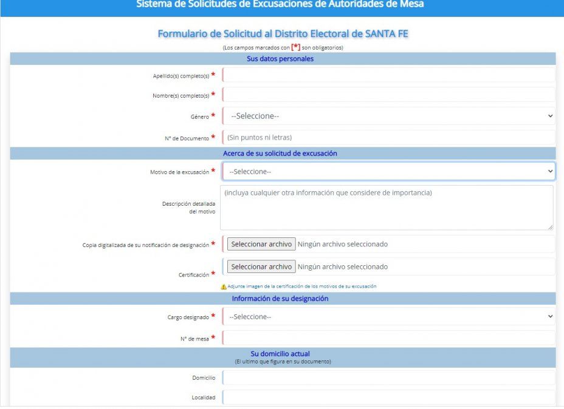Open the Género dropdown

pos(388,116)
